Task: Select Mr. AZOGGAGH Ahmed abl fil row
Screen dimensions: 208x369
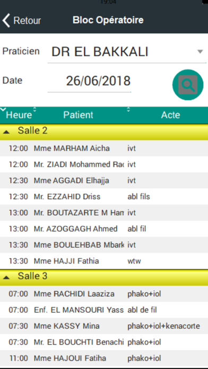Action: coord(104,229)
